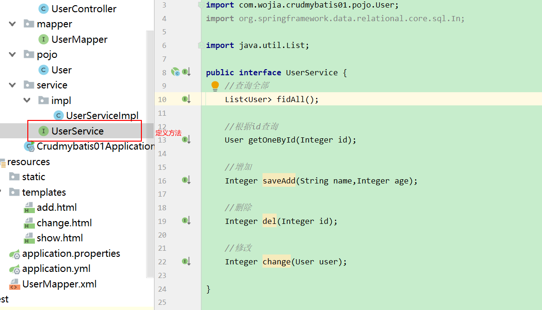
Task: Open UserServiceImpl in the project tree
Action: pyautogui.click(x=102, y=116)
